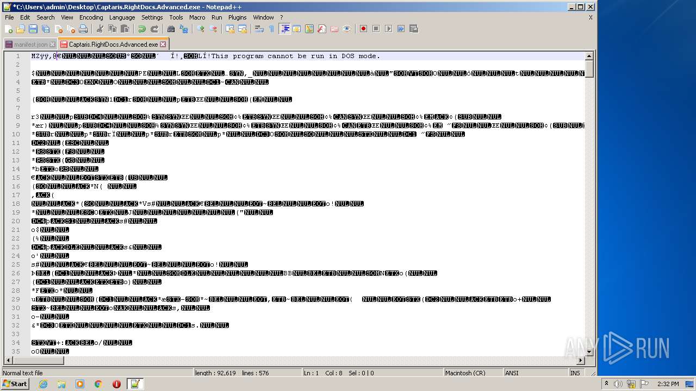696x391 pixels.
Task: Open the Search menu
Action: tap(45, 17)
